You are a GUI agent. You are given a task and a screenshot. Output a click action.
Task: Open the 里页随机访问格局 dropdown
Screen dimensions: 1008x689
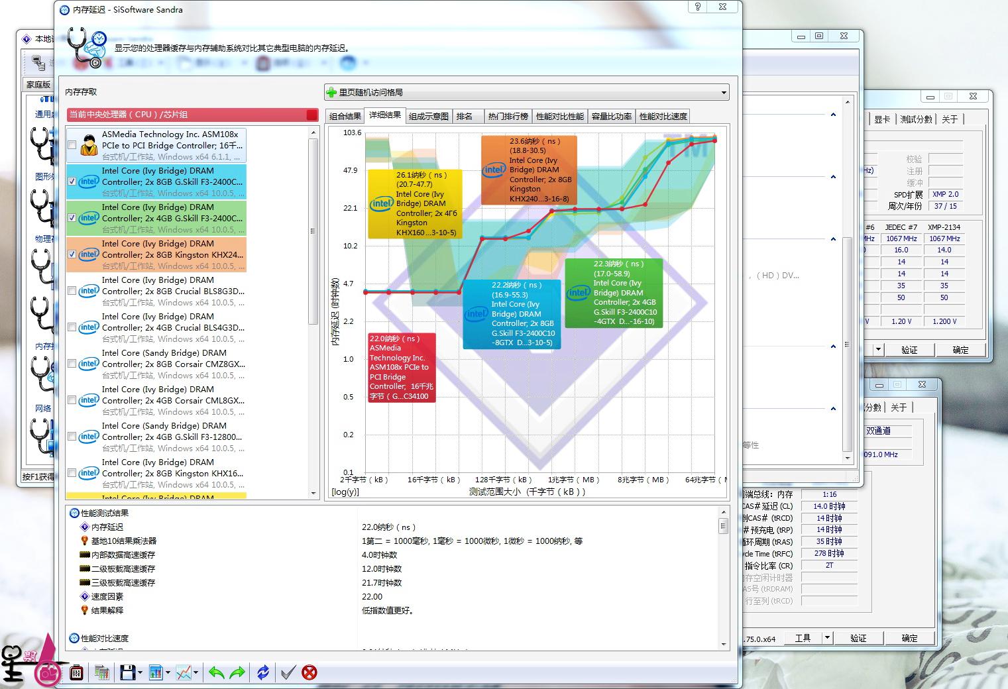coord(527,92)
